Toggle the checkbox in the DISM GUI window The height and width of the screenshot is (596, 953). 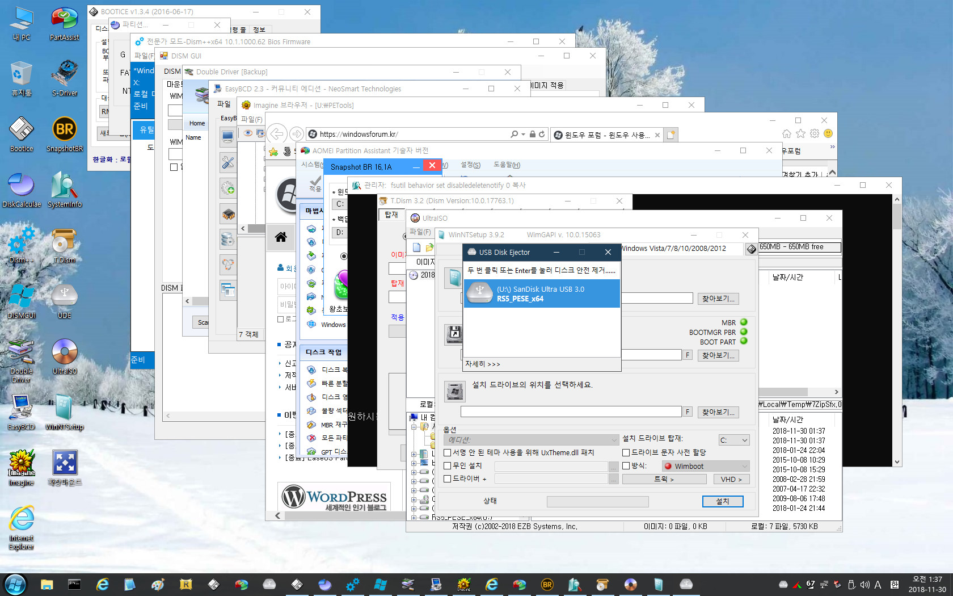[x=174, y=167]
